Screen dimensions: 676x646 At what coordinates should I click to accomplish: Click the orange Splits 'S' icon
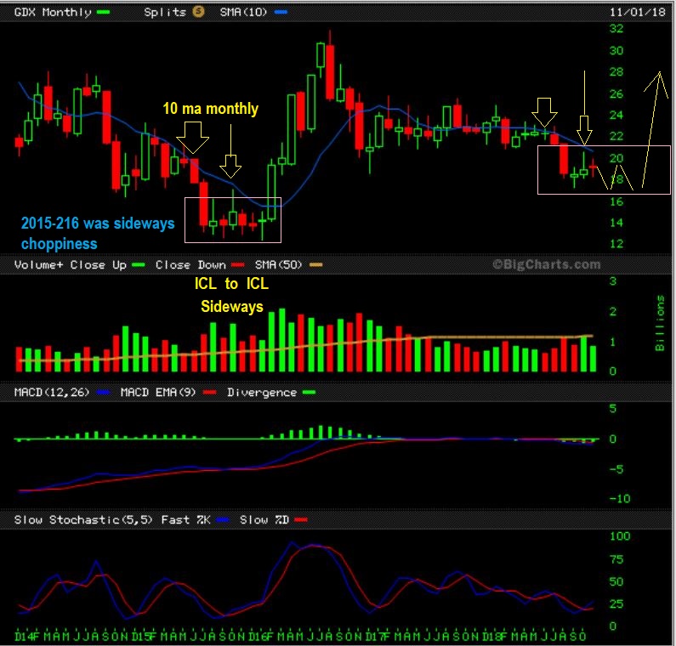click(199, 11)
